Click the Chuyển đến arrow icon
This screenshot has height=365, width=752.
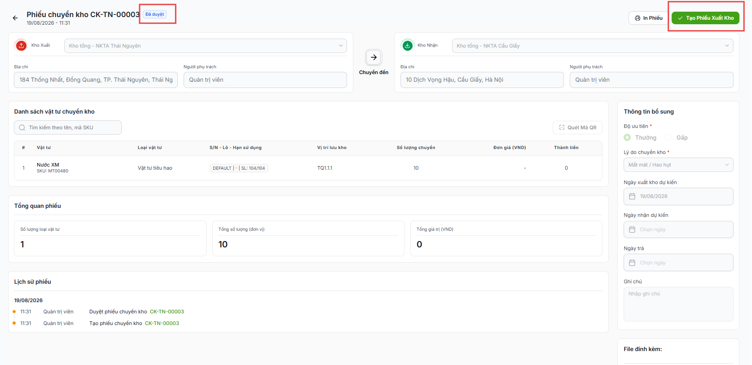[374, 57]
